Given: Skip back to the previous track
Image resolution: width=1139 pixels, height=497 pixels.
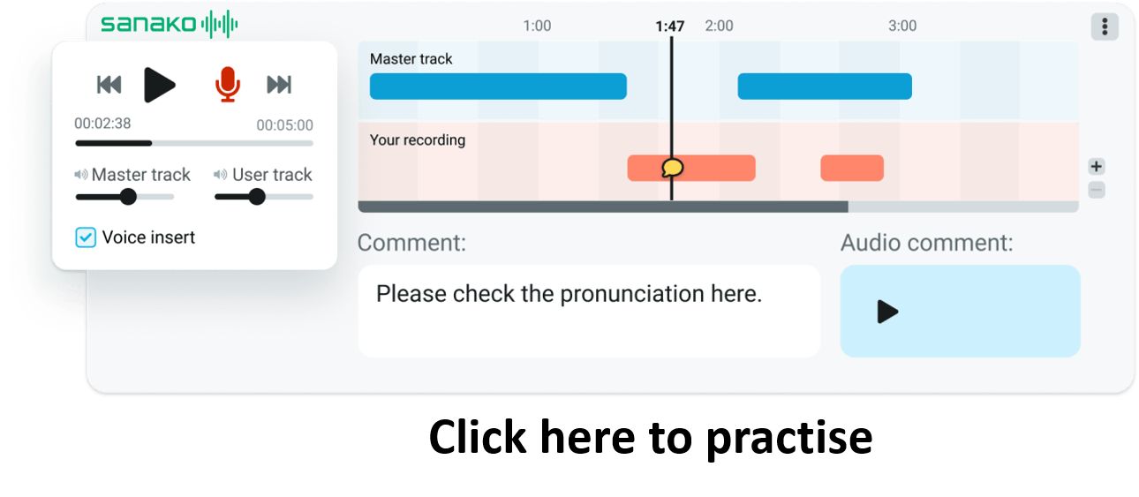Looking at the screenshot, I should tap(109, 85).
